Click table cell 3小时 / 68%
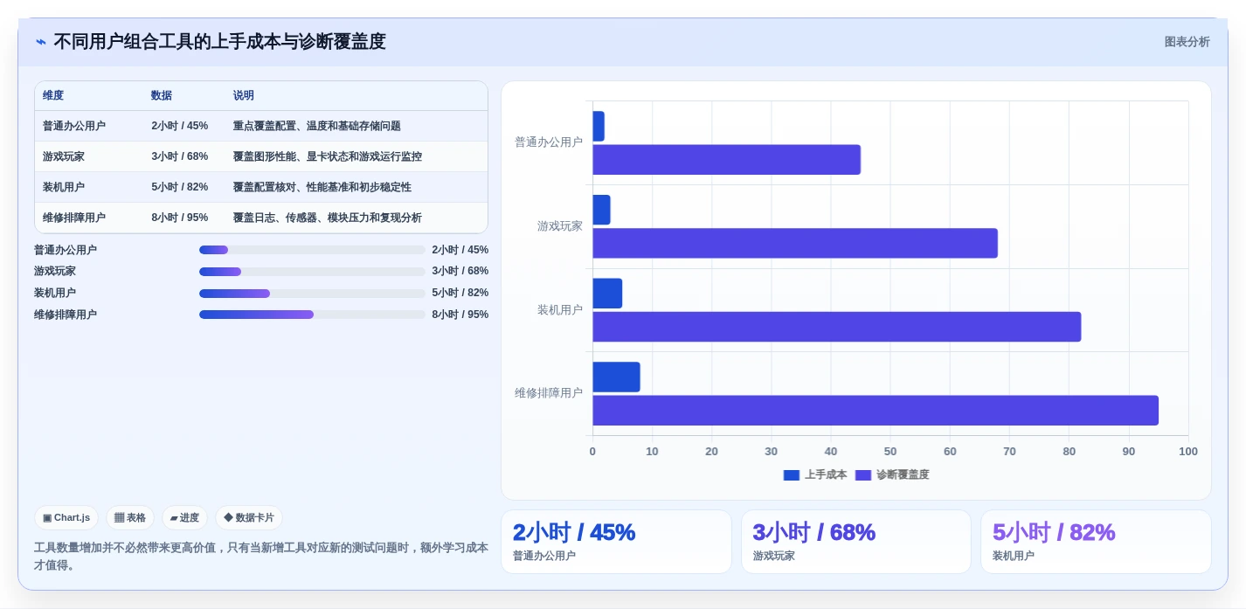The width and height of the screenshot is (1246, 609). pyautogui.click(x=180, y=156)
